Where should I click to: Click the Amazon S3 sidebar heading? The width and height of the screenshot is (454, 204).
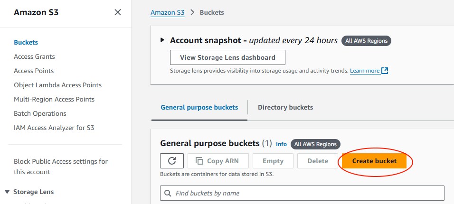tap(36, 12)
